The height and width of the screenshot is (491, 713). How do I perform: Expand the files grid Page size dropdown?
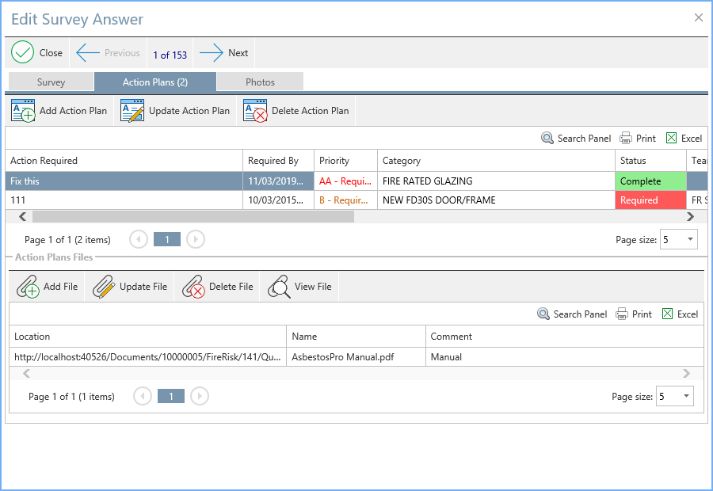tap(686, 396)
